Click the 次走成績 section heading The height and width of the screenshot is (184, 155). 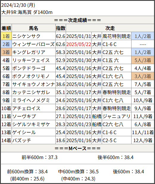[77, 20]
